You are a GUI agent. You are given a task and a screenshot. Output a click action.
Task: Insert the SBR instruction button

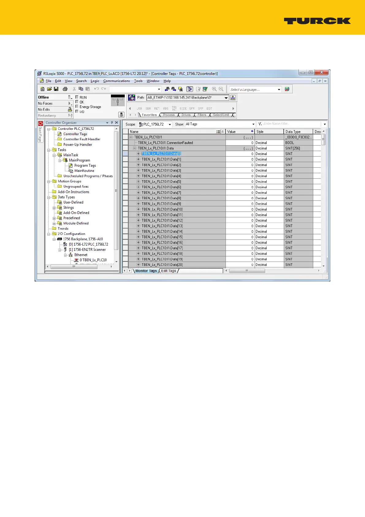[148, 109]
